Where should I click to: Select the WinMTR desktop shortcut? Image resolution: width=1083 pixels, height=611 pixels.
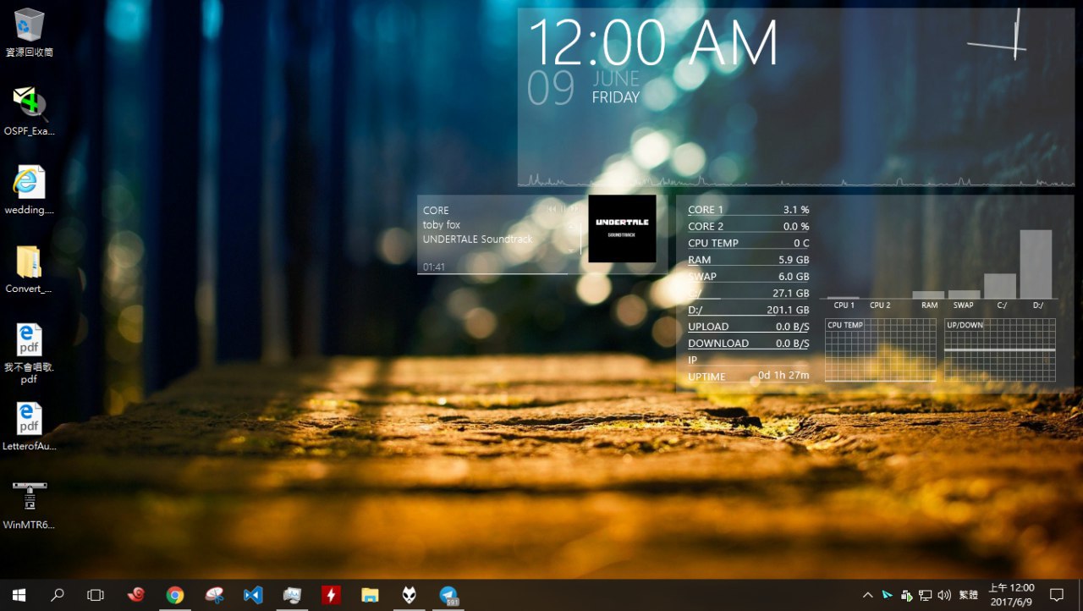[29, 504]
